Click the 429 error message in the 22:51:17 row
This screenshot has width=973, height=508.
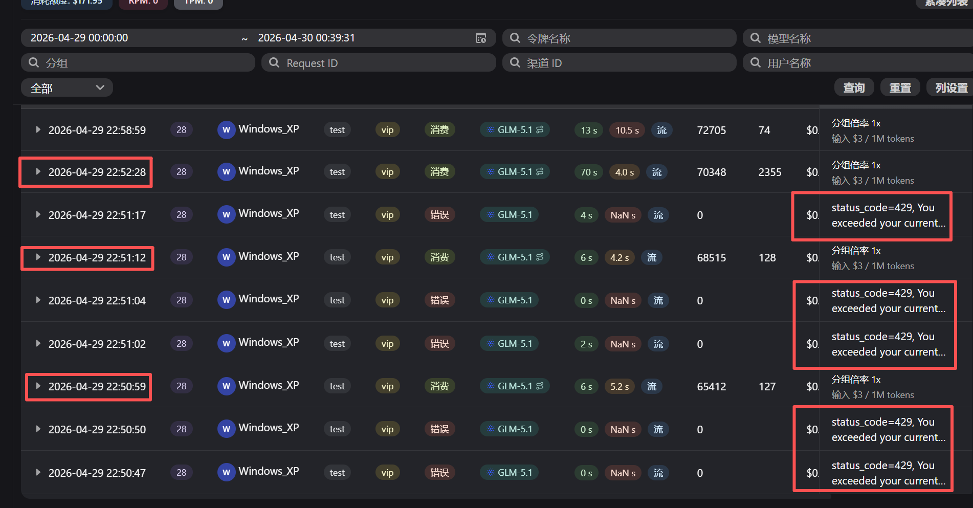tap(888, 215)
